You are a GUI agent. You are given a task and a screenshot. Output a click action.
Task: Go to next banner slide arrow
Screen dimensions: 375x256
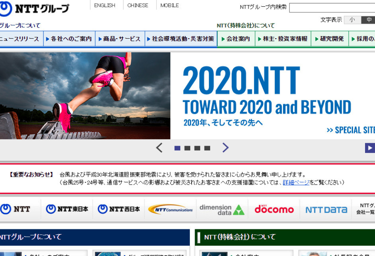pos(225,148)
